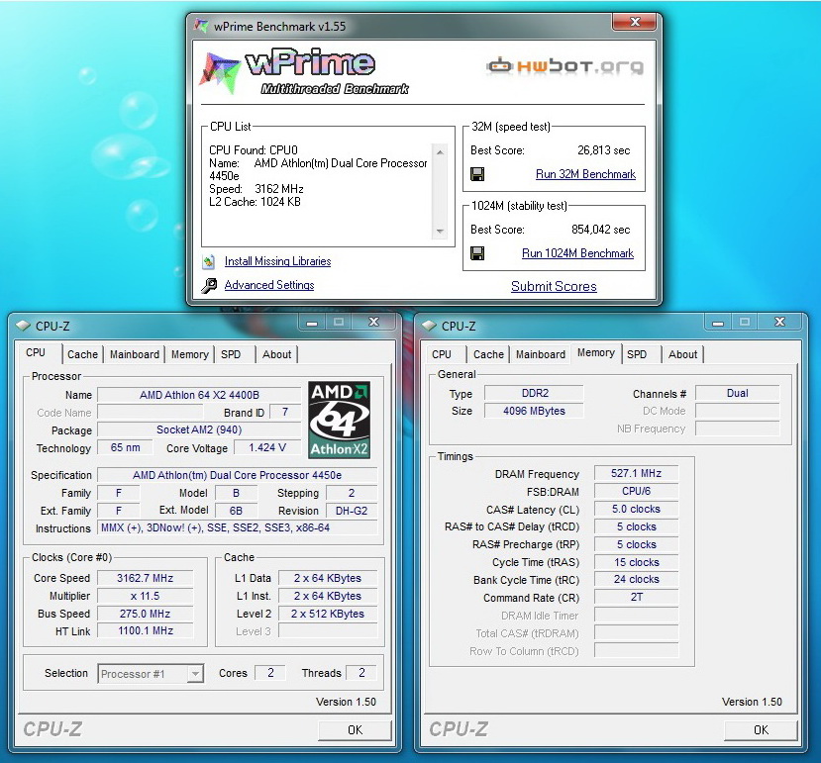
Task: Switch to Mainboard tab in left CPU-Z
Action: [x=135, y=354]
